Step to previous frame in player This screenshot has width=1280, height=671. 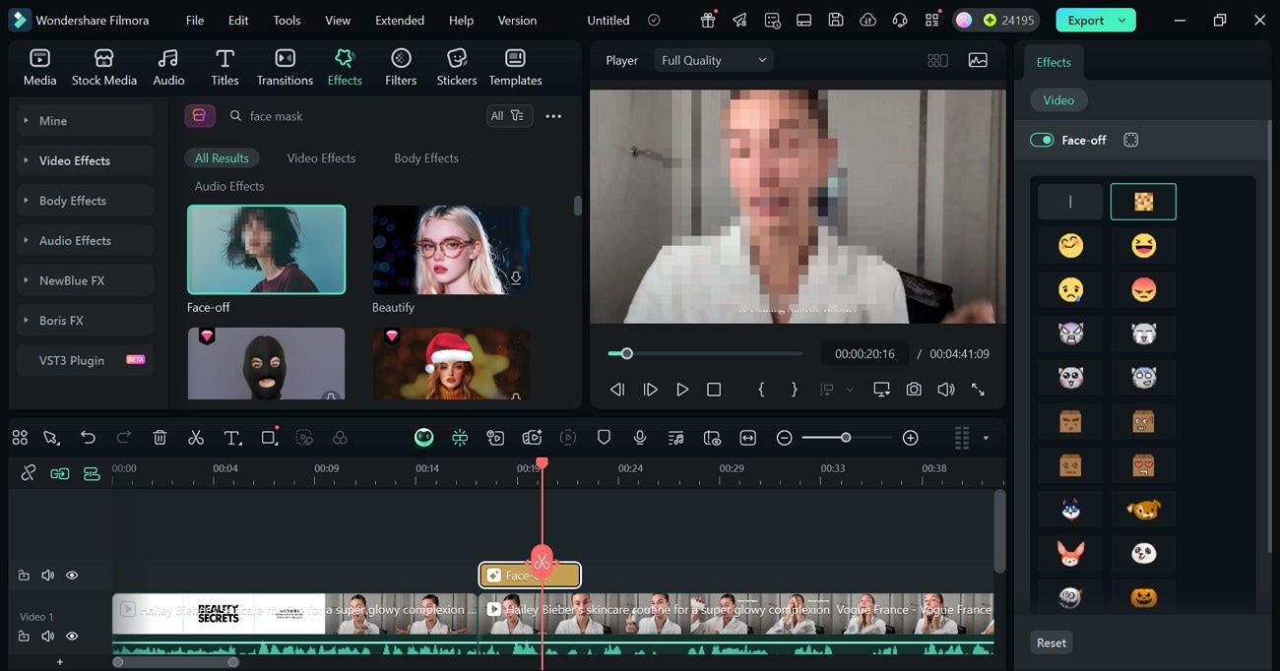[616, 390]
